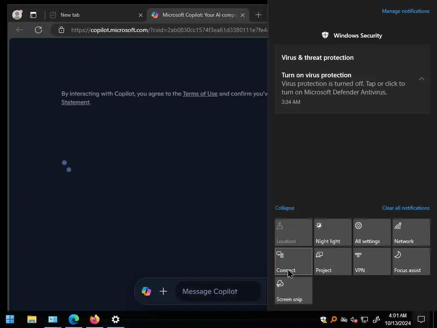Viewport: 437px width, 328px height.
Task: Open Windows Security notification header
Action: (352, 35)
